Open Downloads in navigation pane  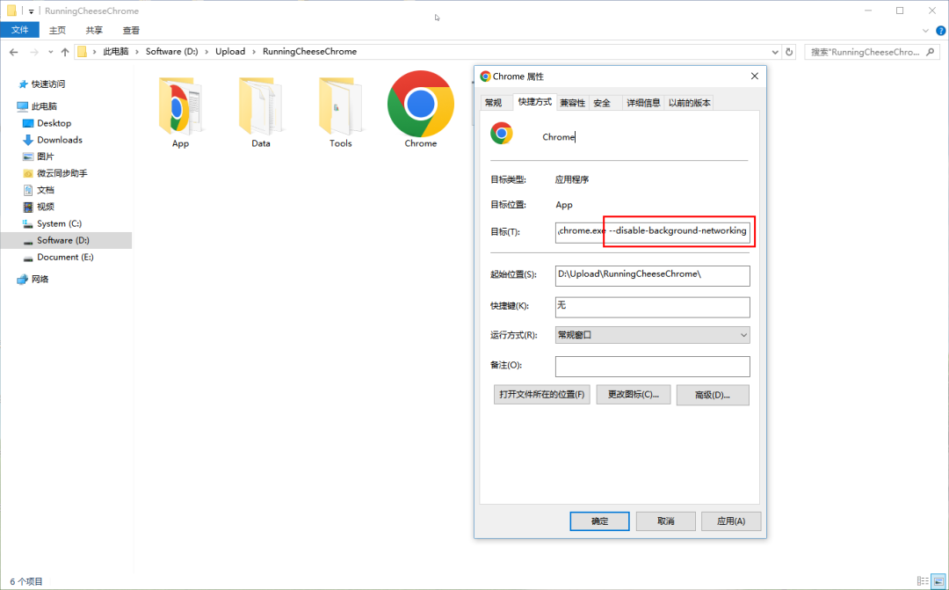60,140
